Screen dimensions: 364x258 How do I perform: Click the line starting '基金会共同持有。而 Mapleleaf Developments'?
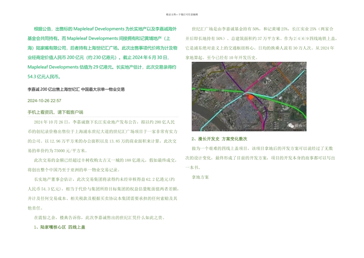pyautogui.click(x=99, y=38)
